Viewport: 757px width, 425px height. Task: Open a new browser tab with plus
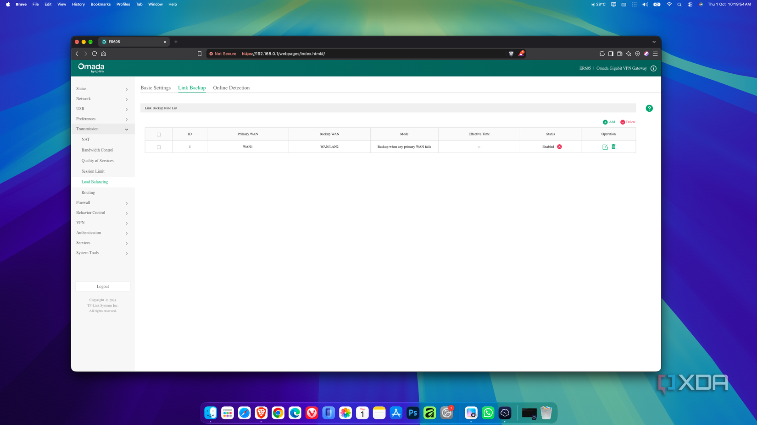(x=176, y=42)
